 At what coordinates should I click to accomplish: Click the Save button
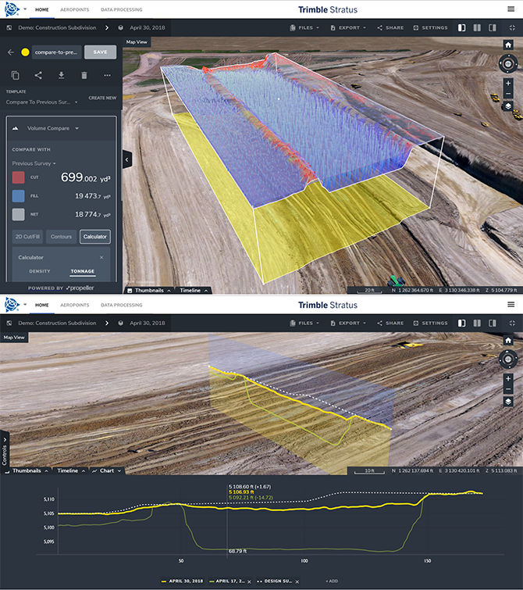[x=100, y=52]
